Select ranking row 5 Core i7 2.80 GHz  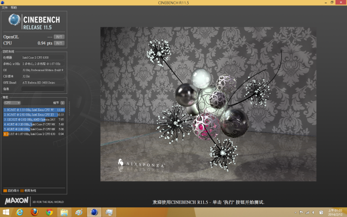[34, 129]
